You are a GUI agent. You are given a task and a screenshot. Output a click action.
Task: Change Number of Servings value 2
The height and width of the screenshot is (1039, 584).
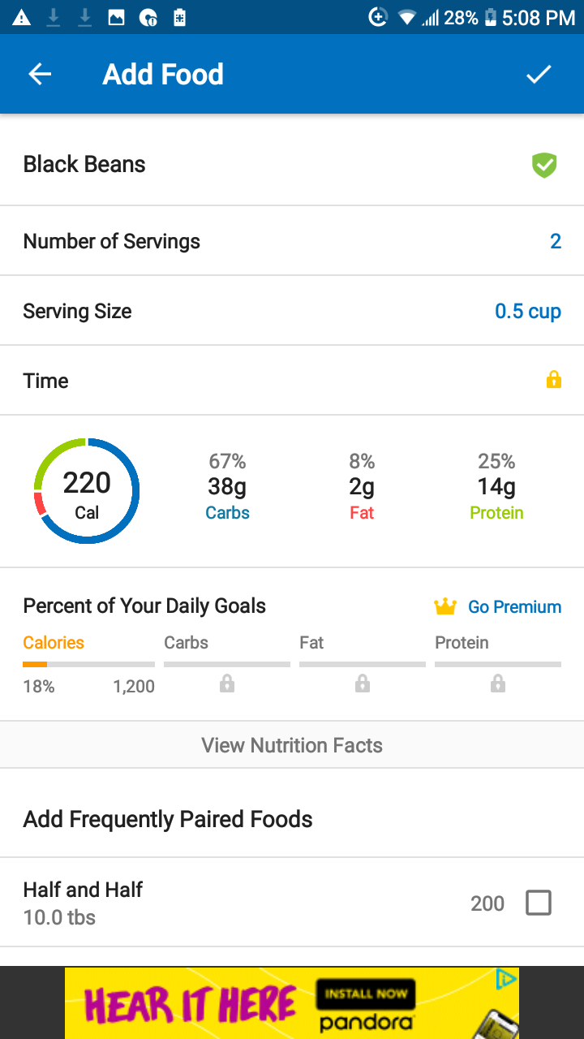[x=556, y=241]
